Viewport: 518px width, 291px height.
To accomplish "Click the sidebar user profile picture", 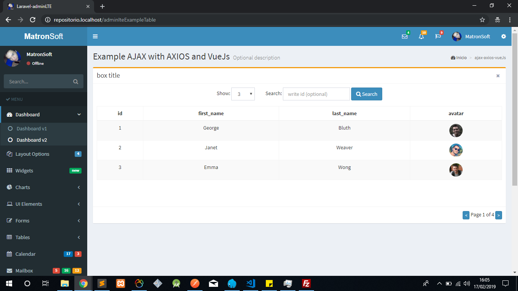I will click(x=12, y=58).
